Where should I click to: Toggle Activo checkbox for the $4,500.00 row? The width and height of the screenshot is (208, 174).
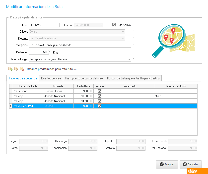100,101
